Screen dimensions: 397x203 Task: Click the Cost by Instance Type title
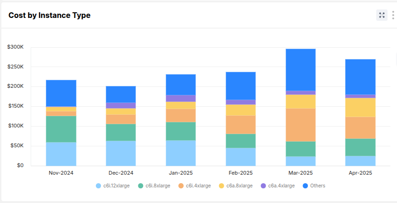tap(50, 16)
